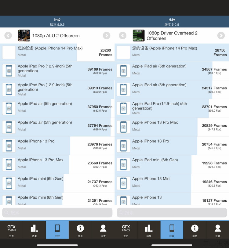Go to next test in Driver Overhead panel
This screenshot has width=229, height=248.
[x=221, y=36]
